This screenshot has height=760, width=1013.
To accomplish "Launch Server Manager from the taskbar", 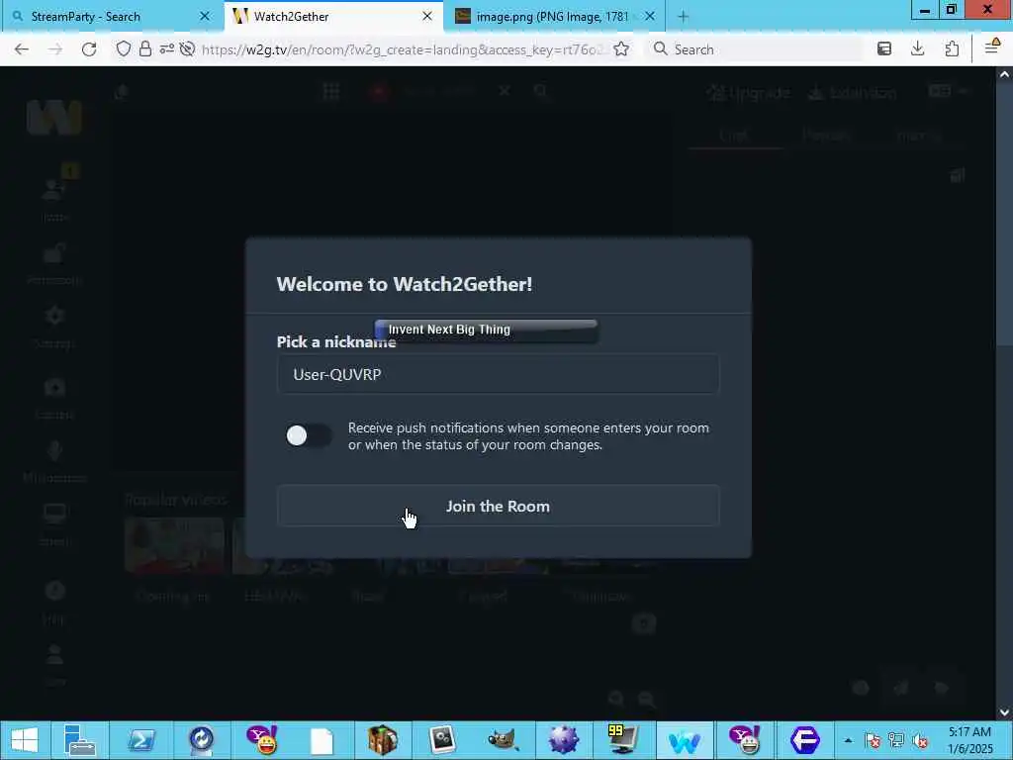I will tap(79, 740).
